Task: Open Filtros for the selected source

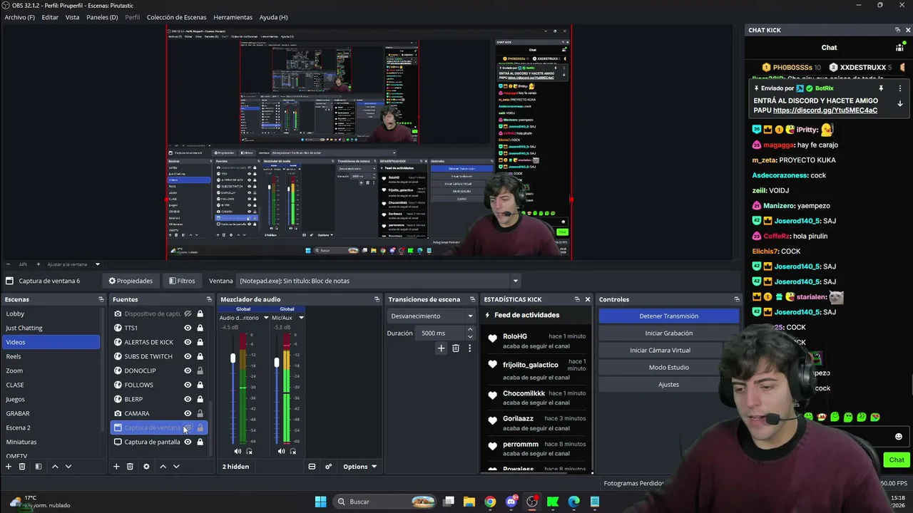Action: (x=182, y=281)
